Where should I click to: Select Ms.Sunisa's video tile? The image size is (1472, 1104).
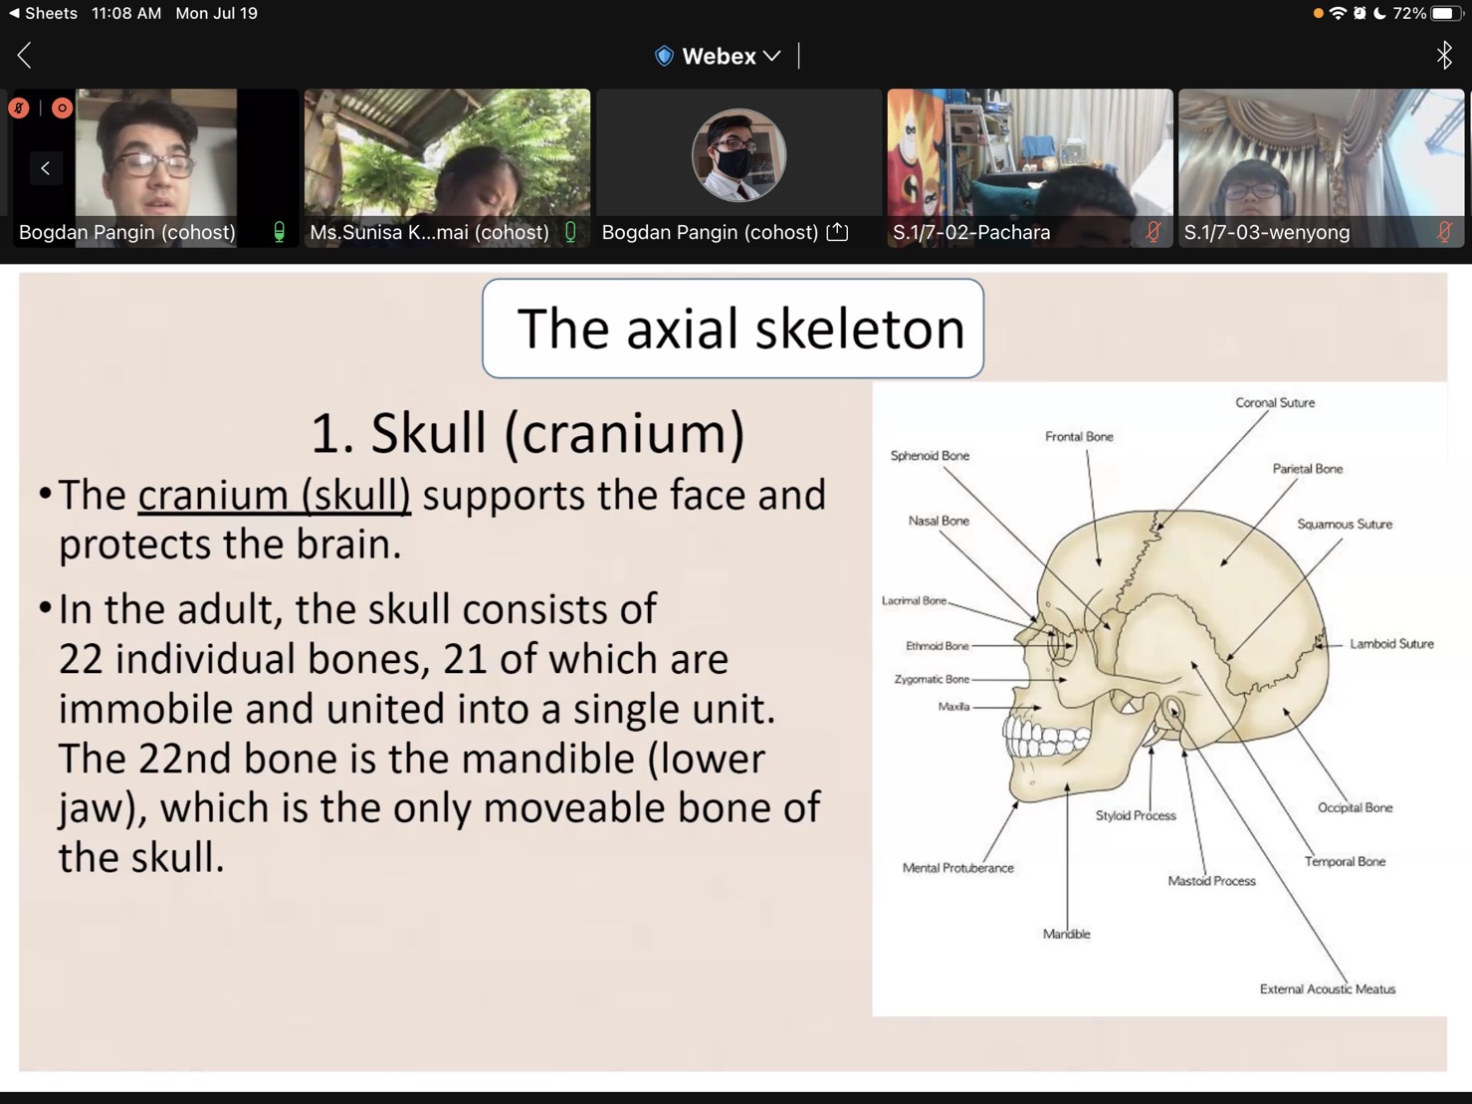click(447, 168)
